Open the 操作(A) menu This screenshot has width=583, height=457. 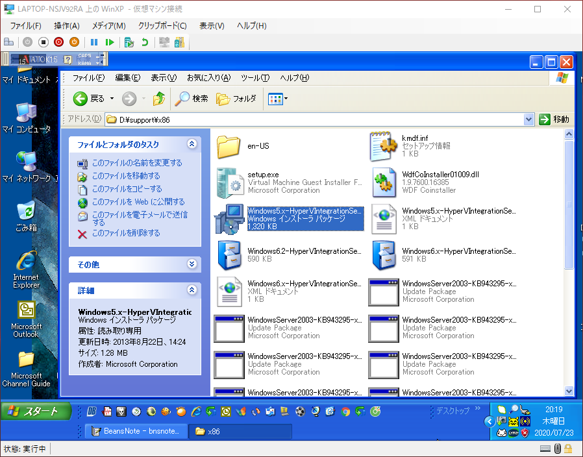[67, 26]
